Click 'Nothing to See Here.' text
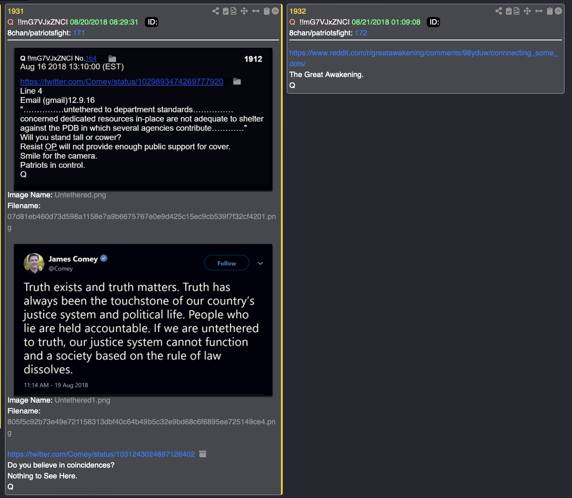572x498 pixels. point(42,476)
